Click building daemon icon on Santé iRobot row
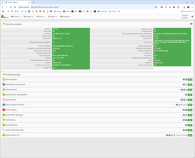The width and height of the screenshot is (195, 158). click(x=186, y=100)
